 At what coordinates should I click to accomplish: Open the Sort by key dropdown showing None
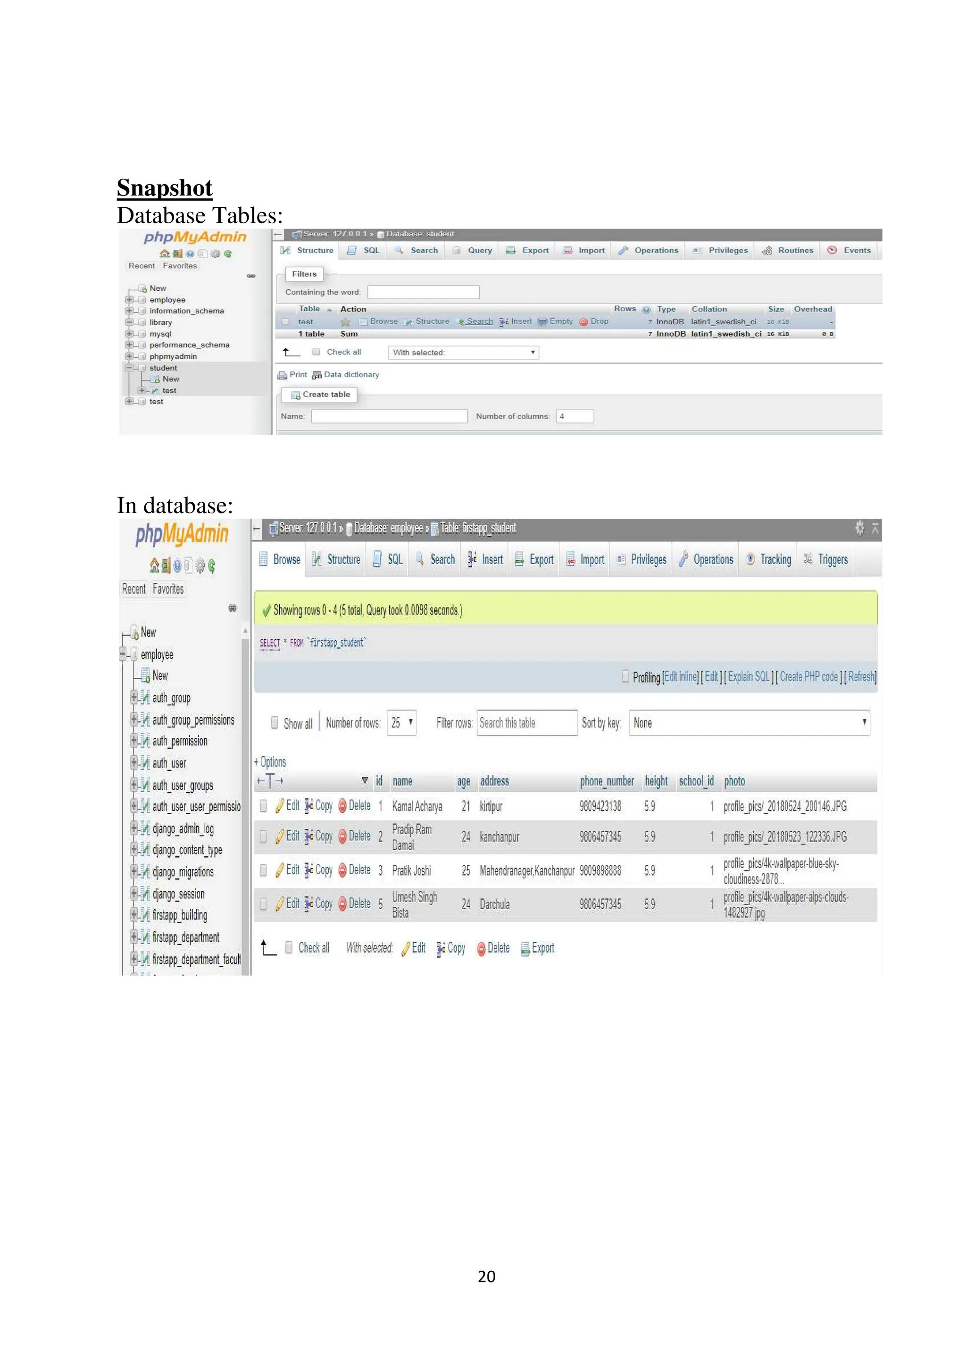click(749, 723)
